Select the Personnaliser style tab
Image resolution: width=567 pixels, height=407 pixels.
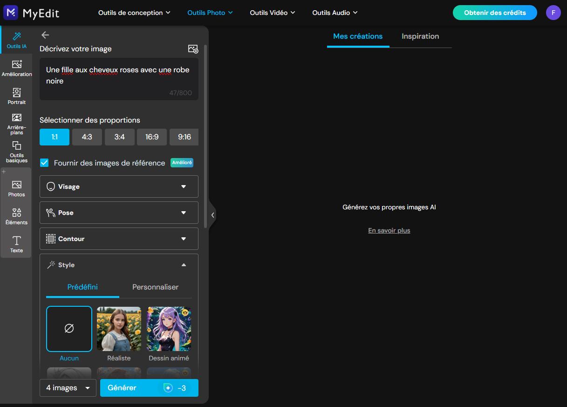click(x=156, y=287)
